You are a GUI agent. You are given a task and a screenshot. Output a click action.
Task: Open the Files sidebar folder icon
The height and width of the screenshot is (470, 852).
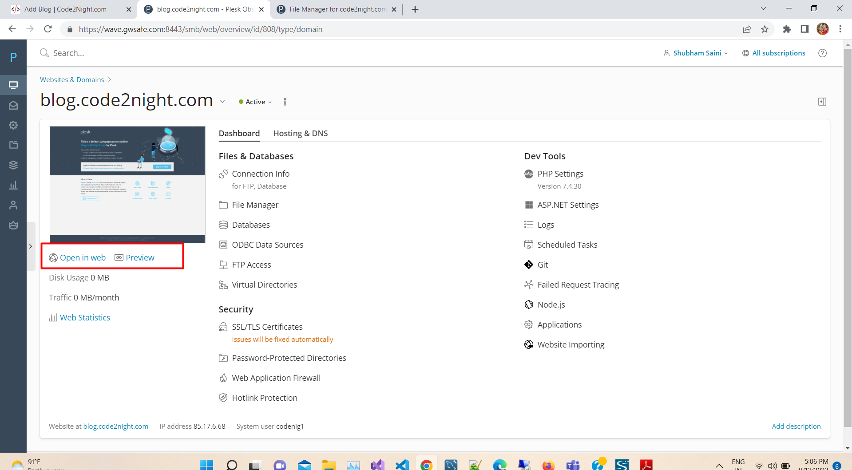tap(13, 145)
